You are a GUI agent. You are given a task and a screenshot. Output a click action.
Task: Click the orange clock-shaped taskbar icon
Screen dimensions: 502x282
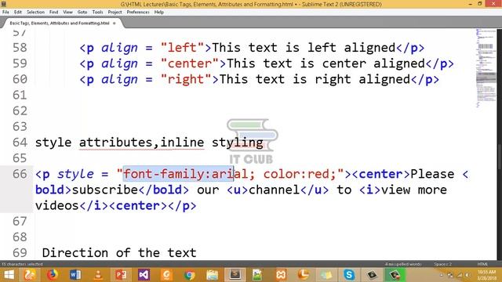pyautogui.click(x=304, y=275)
